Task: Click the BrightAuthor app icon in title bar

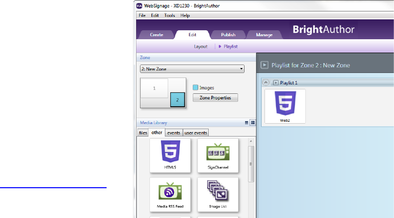Action: (x=139, y=6)
